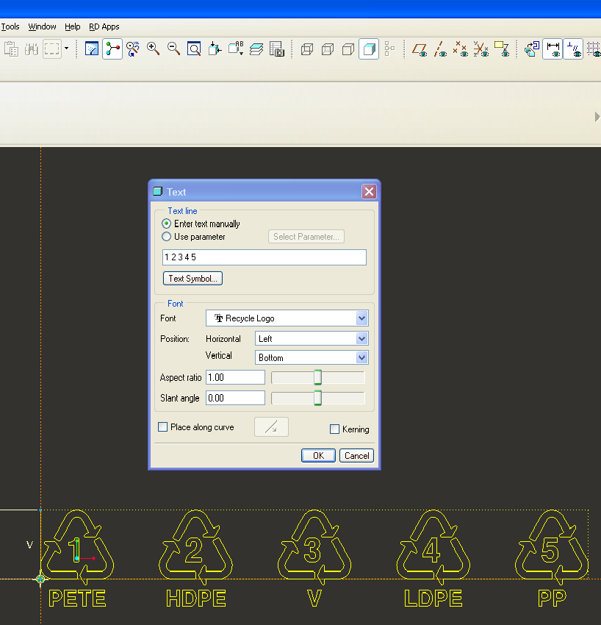Click the Text Symbol button
Image resolution: width=601 pixels, height=625 pixels.
pos(192,278)
